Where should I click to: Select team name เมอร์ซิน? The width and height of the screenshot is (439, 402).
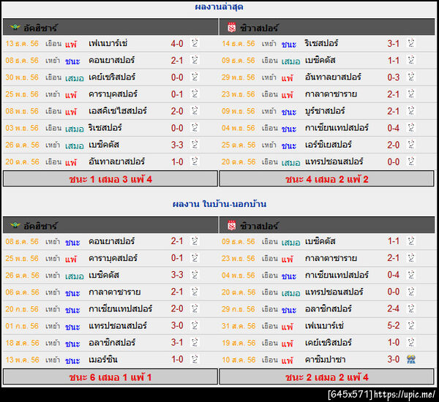pyautogui.click(x=102, y=360)
